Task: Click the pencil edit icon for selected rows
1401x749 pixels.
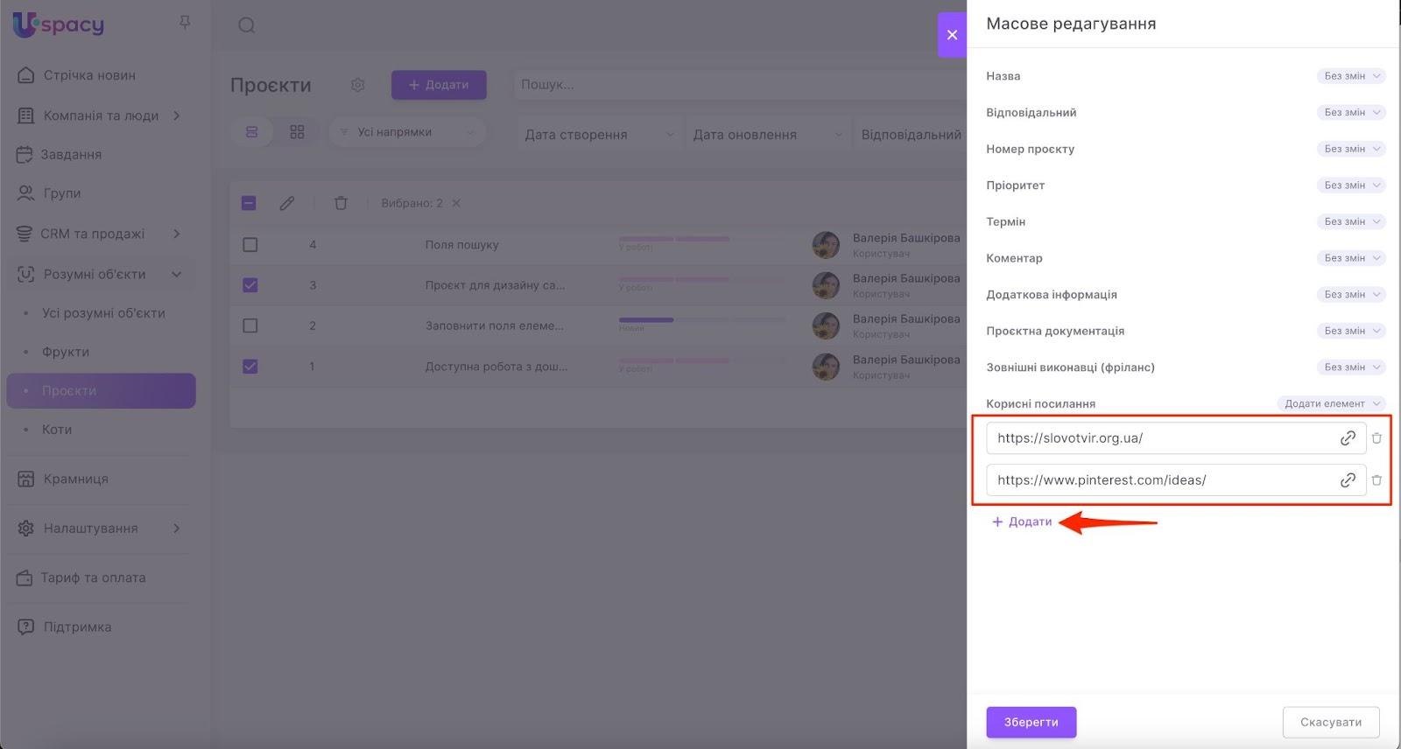Action: pyautogui.click(x=287, y=203)
